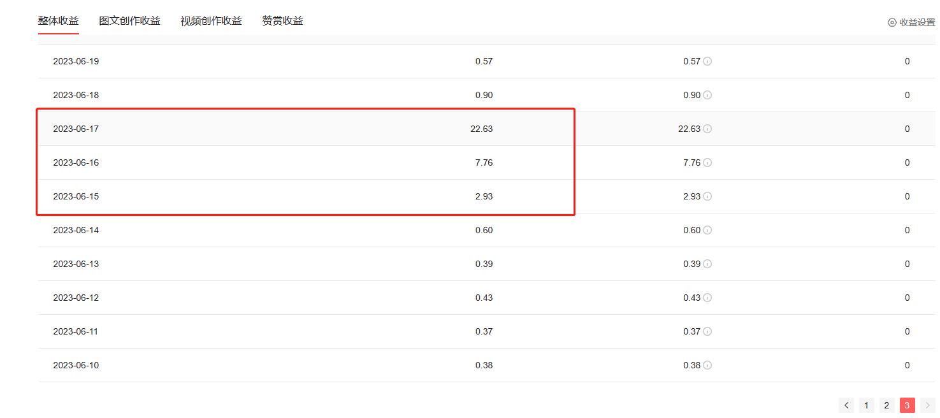This screenshot has width=940, height=418.
Task: Click the 7.76 value without info icon
Action: [x=484, y=162]
